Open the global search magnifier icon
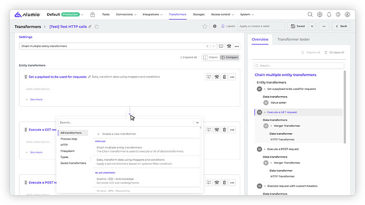 [x=310, y=14]
